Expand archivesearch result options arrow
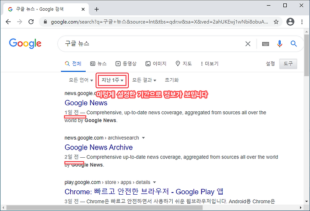Image resolution: width=310 pixels, height=211 pixels. (143, 138)
